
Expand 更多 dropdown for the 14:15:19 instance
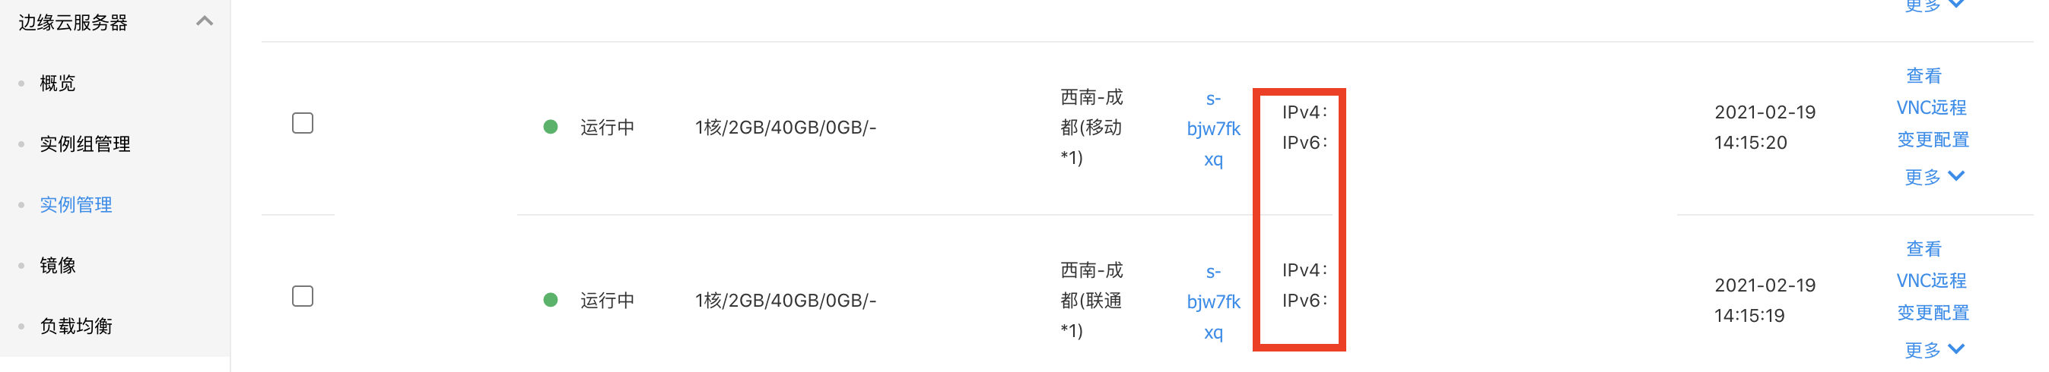(x=1934, y=349)
